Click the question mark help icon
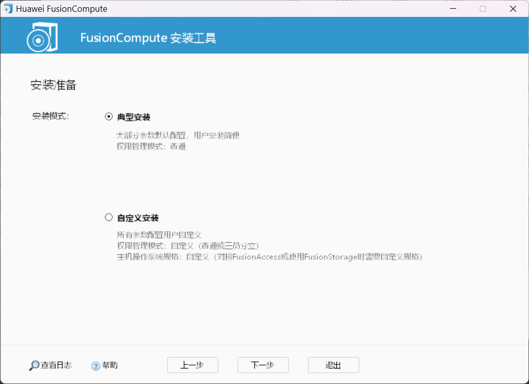Image resolution: width=529 pixels, height=384 pixels. click(96, 366)
